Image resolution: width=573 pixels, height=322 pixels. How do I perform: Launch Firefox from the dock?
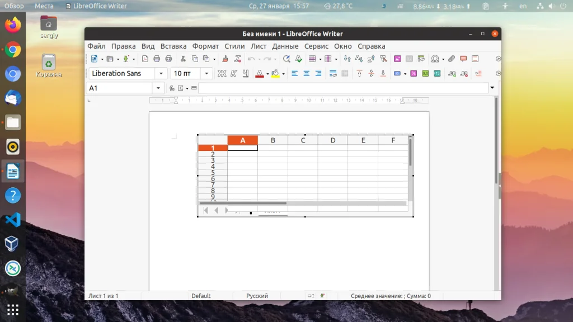tap(12, 25)
